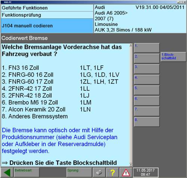187x178 pixels.
Task: Open the 1.Blockschaltbild button
Action: coord(173,57)
